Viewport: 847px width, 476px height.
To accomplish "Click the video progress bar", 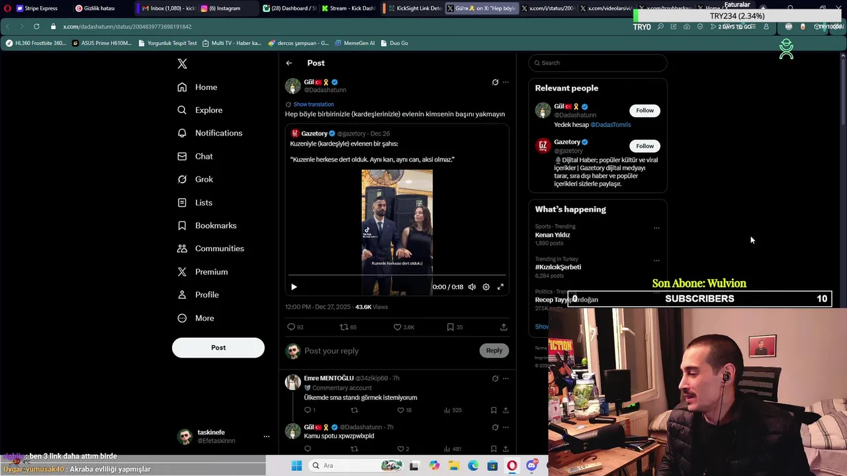I will click(397, 275).
